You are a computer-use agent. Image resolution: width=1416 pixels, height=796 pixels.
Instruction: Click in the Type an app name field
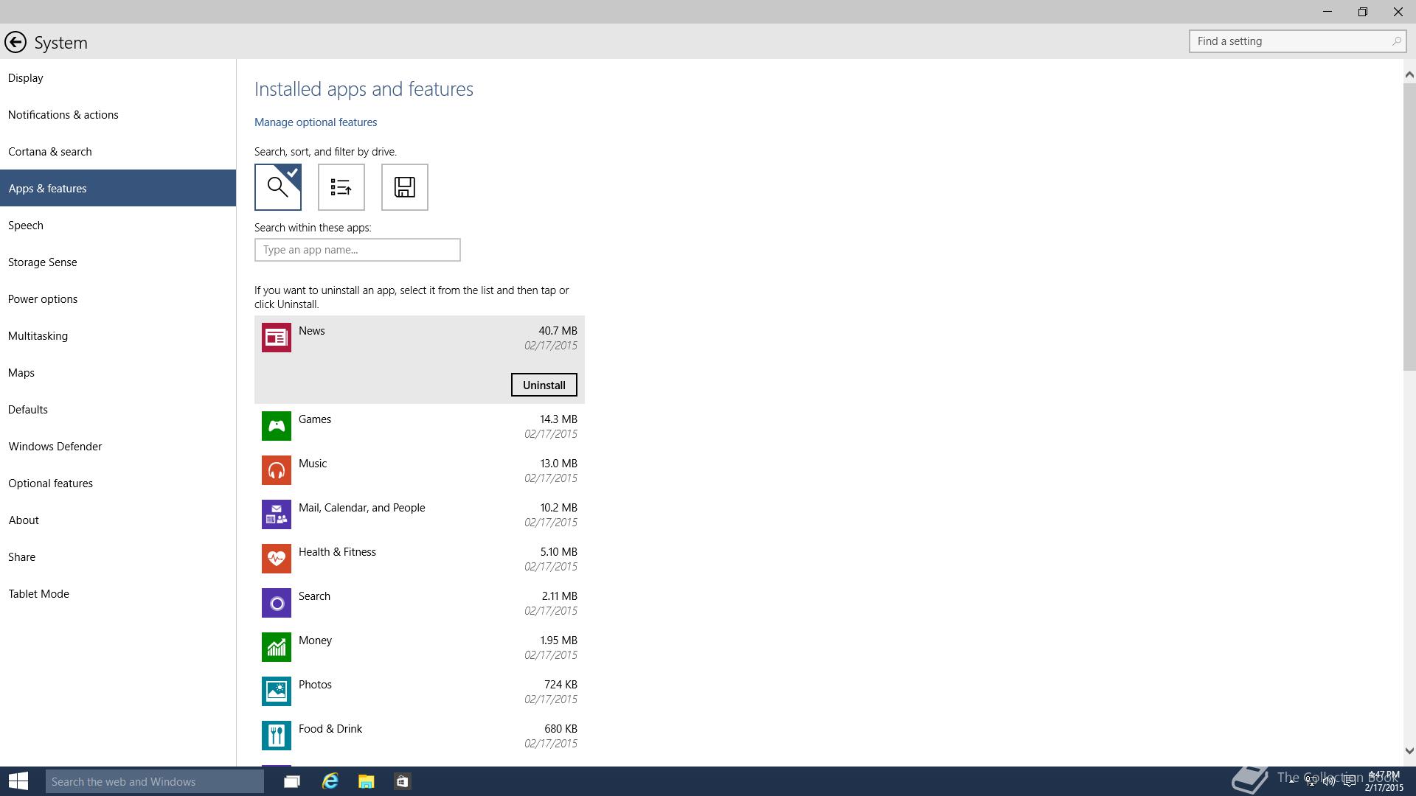pyautogui.click(x=358, y=250)
